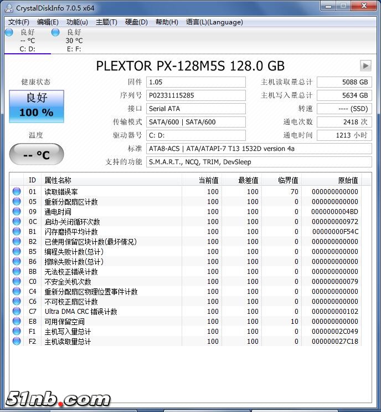Screen dimensions: 381x412
Task: Click the transfer mode field SATA/600
Action: coord(195,122)
